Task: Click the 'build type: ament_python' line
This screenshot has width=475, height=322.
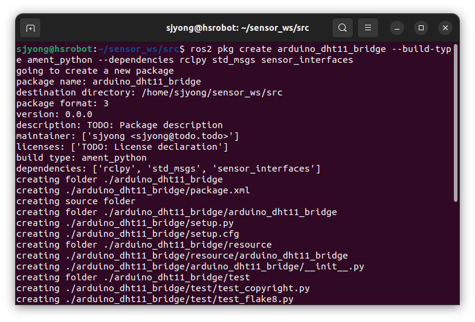Action: click(82, 158)
